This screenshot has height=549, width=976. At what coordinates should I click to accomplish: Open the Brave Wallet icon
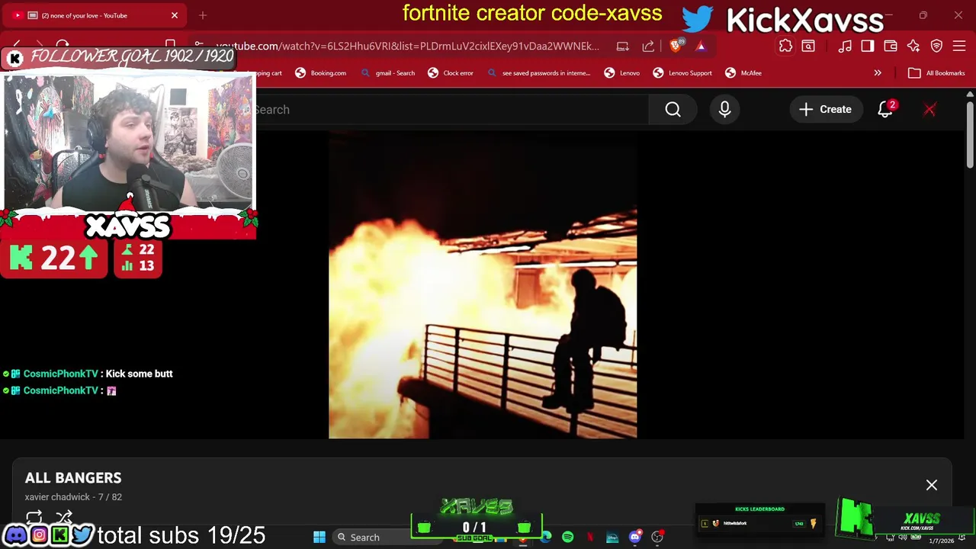(x=891, y=47)
